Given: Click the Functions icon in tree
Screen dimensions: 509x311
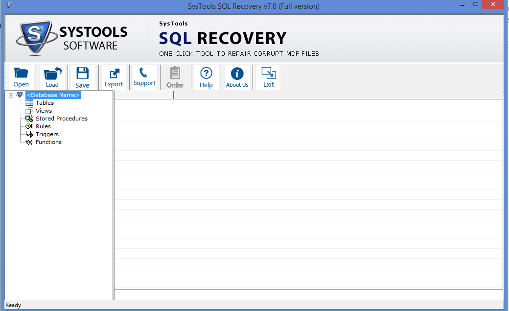Looking at the screenshot, I should pos(29,142).
